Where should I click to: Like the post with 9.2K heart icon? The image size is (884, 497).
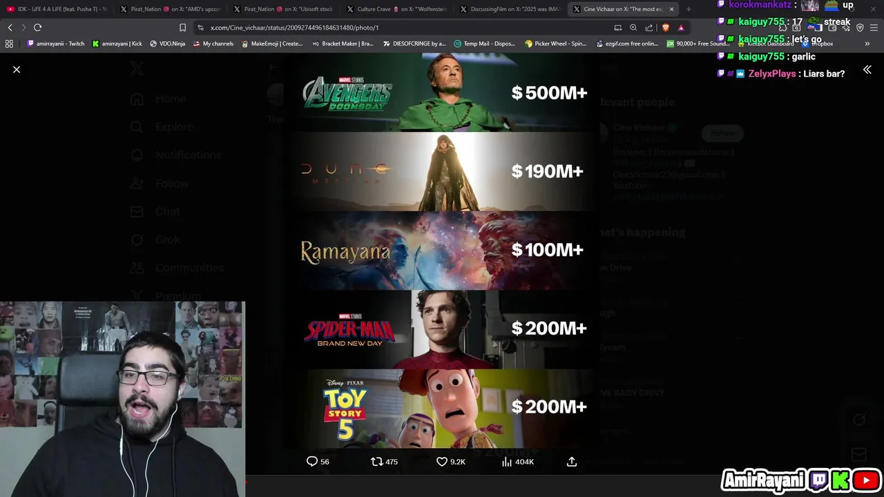coord(450,461)
